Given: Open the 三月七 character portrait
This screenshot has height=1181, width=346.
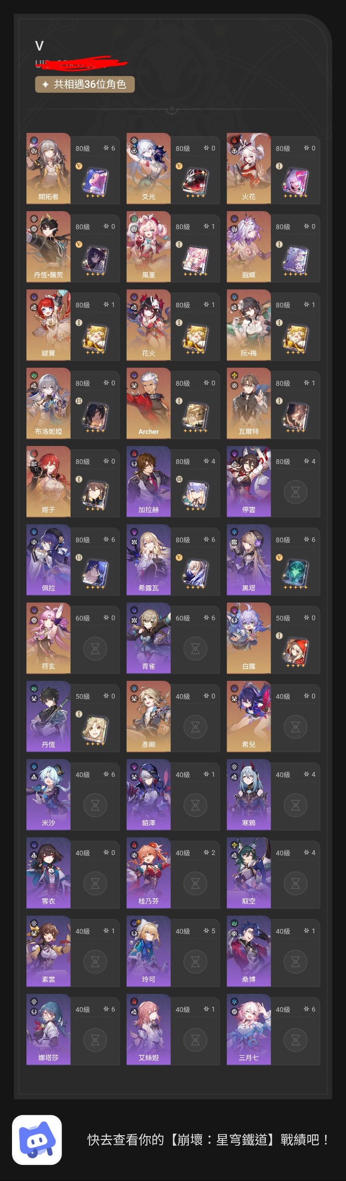Looking at the screenshot, I should [x=249, y=1030].
